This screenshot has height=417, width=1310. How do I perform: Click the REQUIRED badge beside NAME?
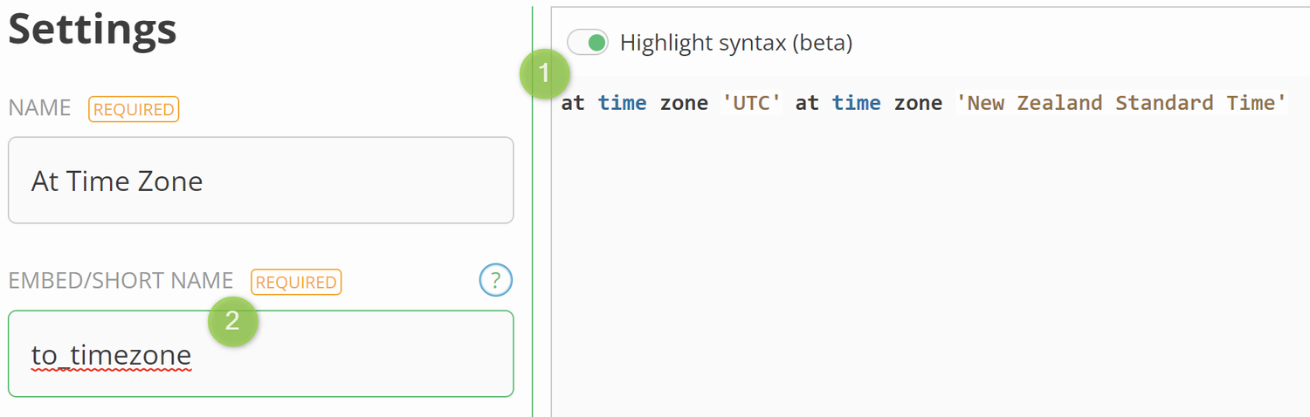coord(134,109)
